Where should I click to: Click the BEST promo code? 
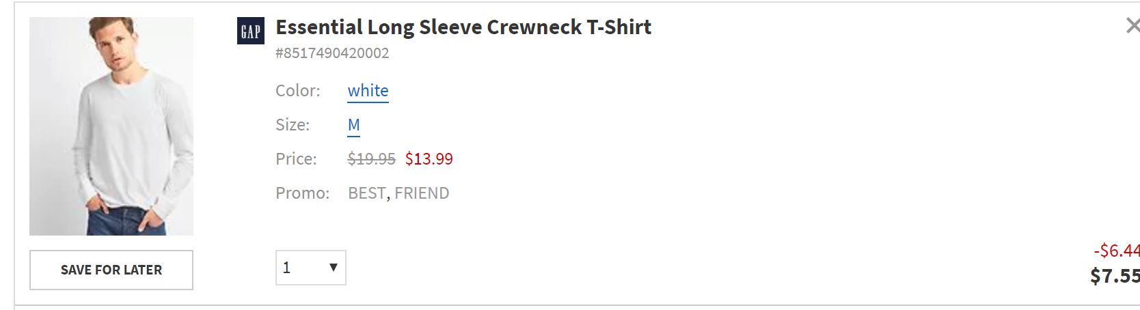[x=366, y=193]
